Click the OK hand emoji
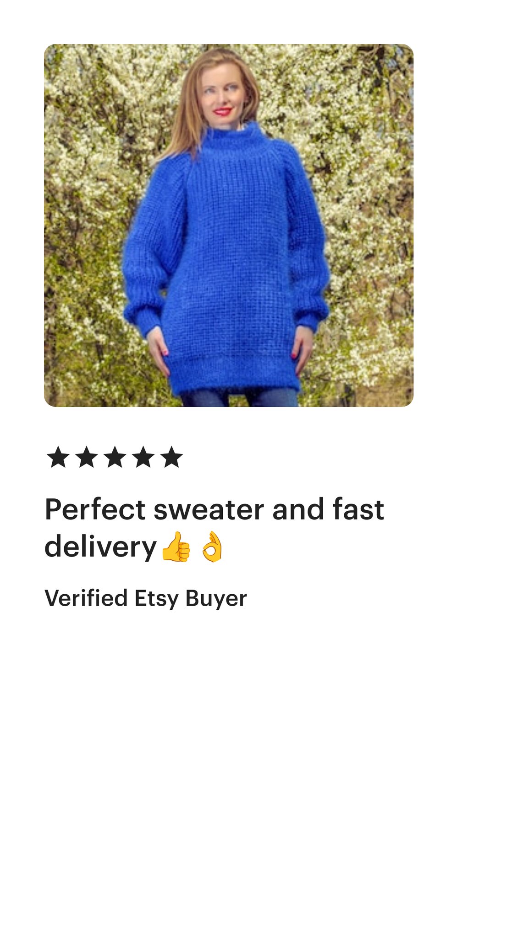The width and height of the screenshot is (528, 939). [x=212, y=547]
